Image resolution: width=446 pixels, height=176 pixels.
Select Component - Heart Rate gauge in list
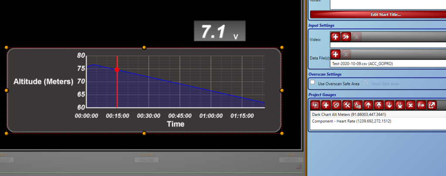tap(351, 121)
